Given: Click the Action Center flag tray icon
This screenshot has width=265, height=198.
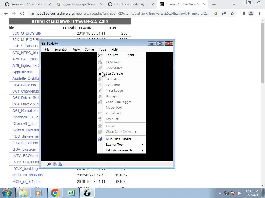Looking at the screenshot, I should click(233, 193).
